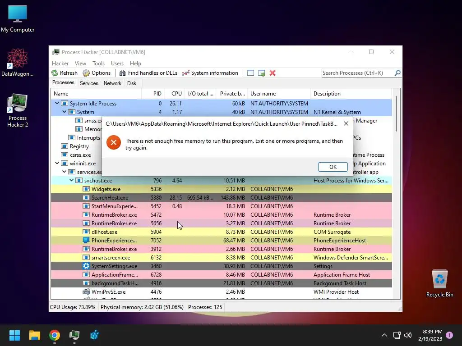The width and height of the screenshot is (462, 346).
Task: Open the Tools menu
Action: [98, 63]
